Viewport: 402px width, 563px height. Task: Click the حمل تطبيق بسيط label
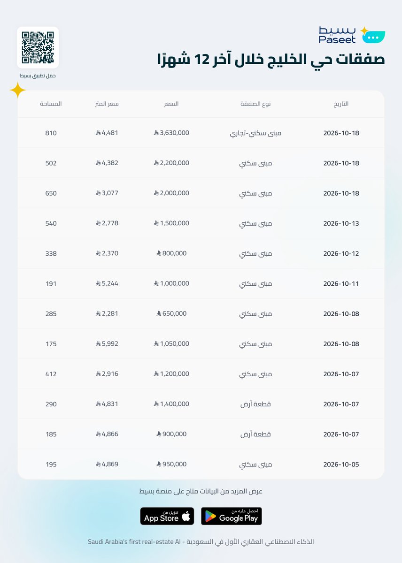point(38,76)
